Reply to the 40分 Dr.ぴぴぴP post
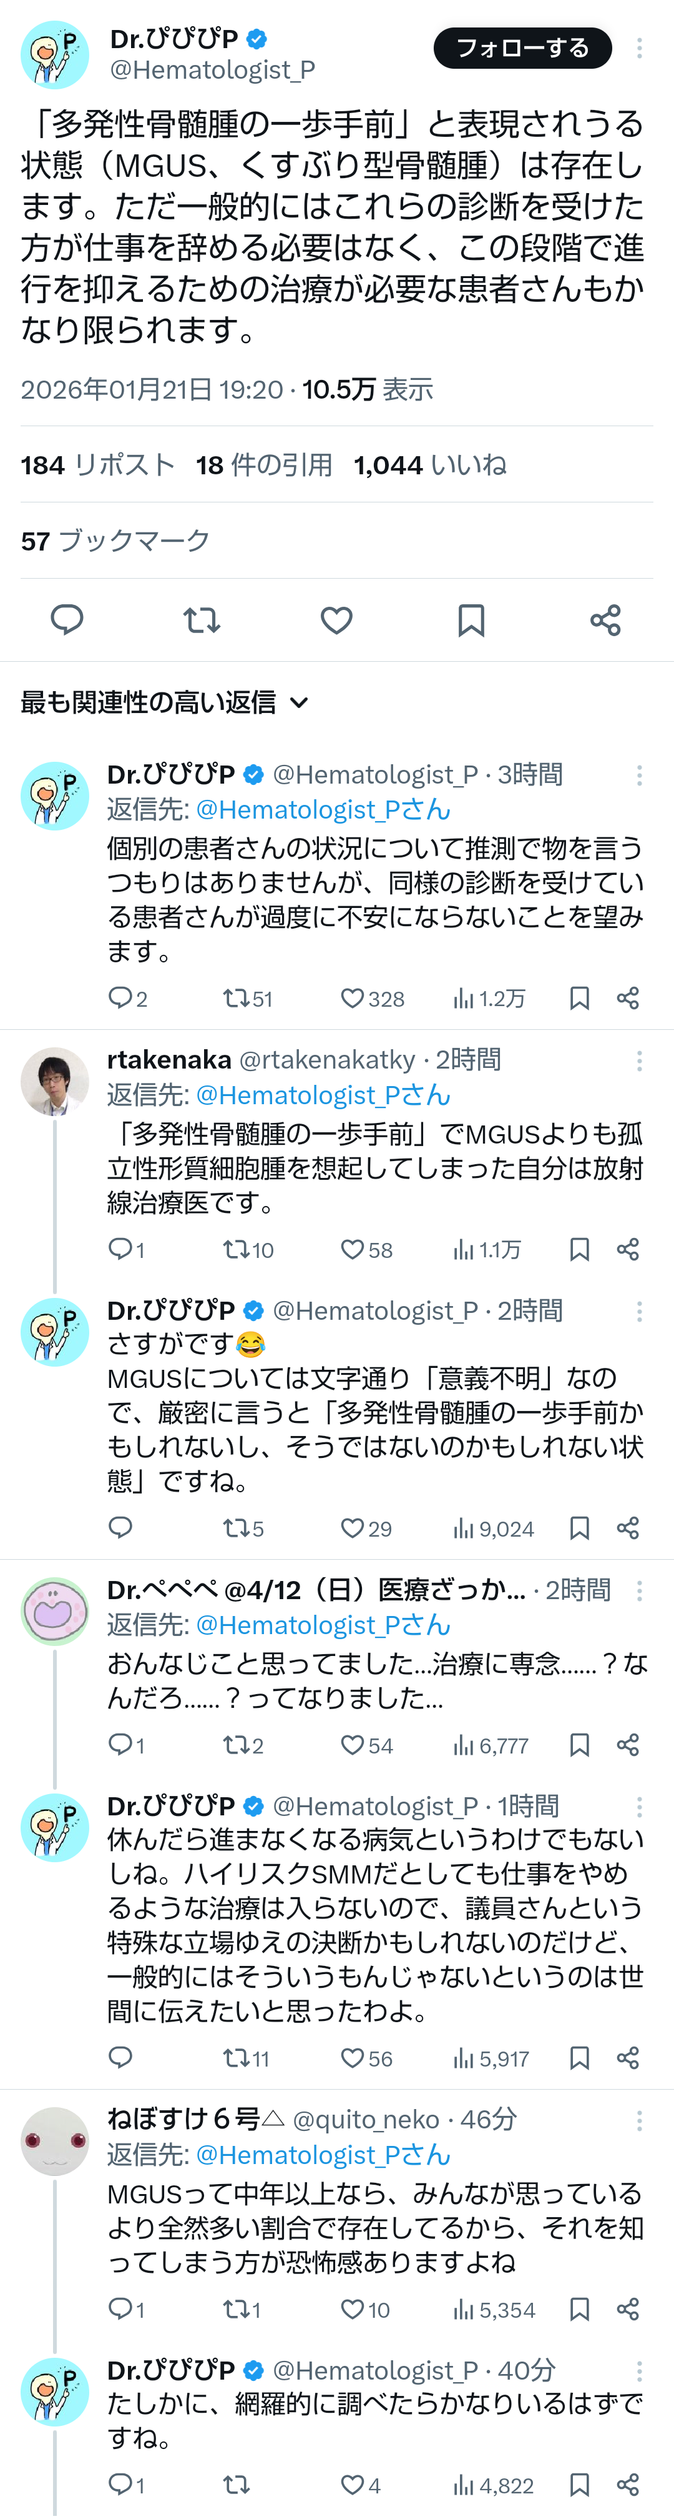Screen dimensions: 674x2519 (120, 2485)
